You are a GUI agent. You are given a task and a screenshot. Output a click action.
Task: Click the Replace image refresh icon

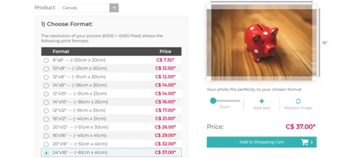(298, 101)
